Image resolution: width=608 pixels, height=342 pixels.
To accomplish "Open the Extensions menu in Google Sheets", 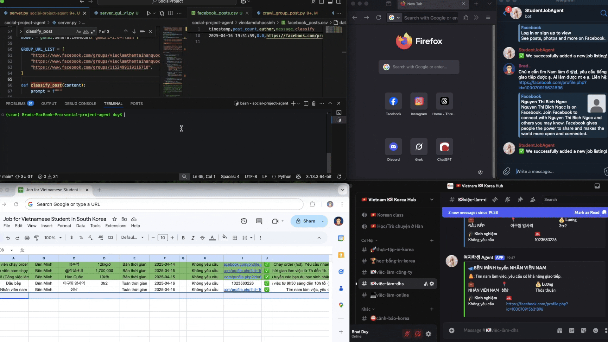I will tap(116, 226).
